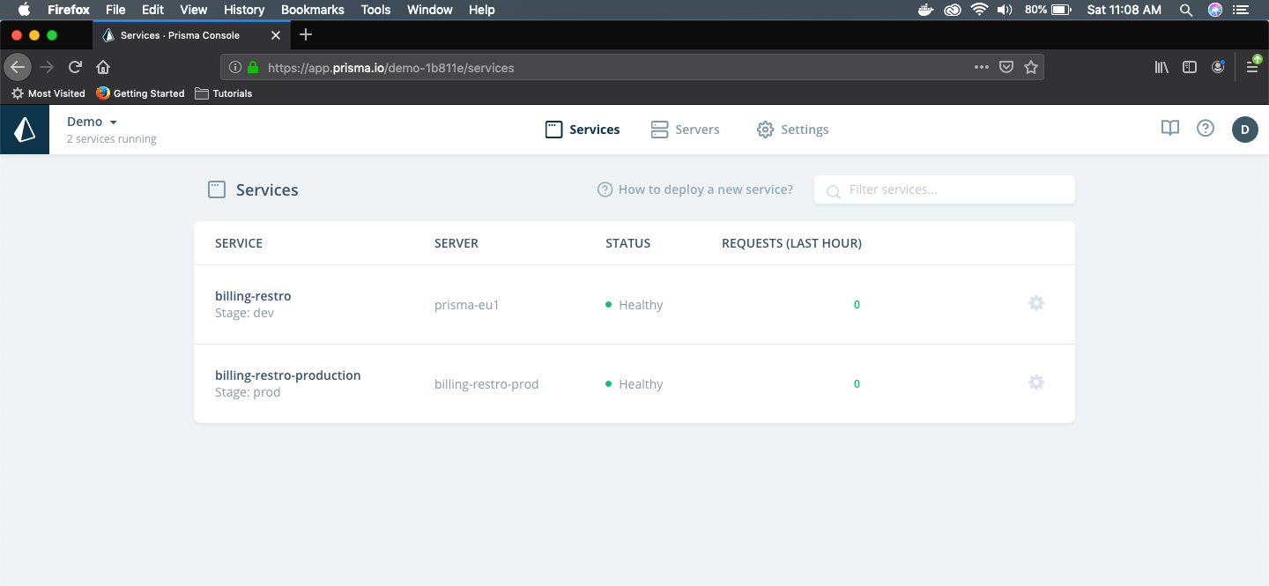The width and height of the screenshot is (1269, 586).
Task: Save page to Pocket
Action: pyautogui.click(x=1006, y=67)
